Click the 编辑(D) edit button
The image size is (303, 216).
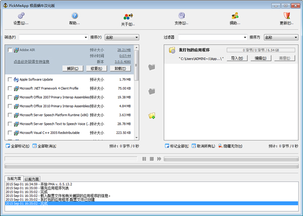261,58
